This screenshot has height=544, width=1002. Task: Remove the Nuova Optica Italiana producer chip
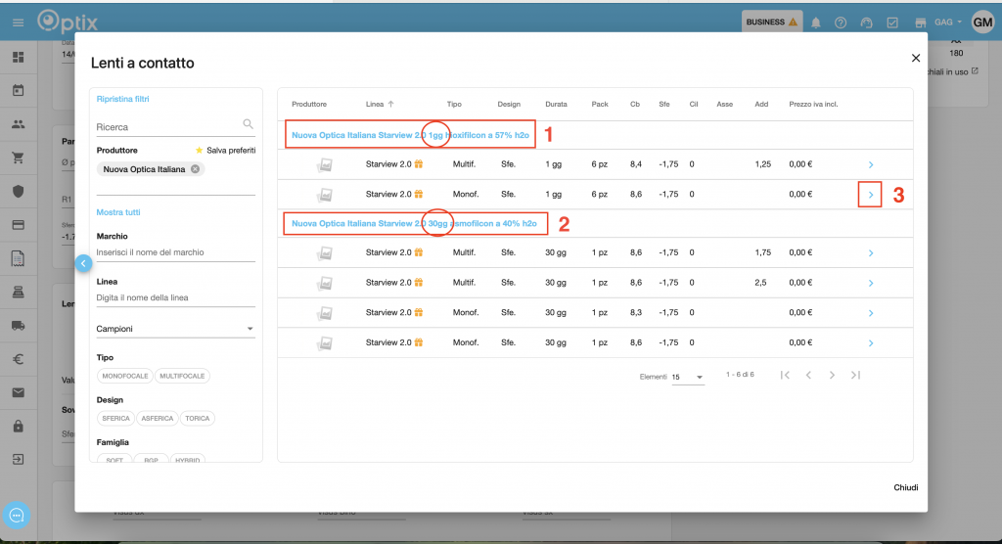click(196, 169)
